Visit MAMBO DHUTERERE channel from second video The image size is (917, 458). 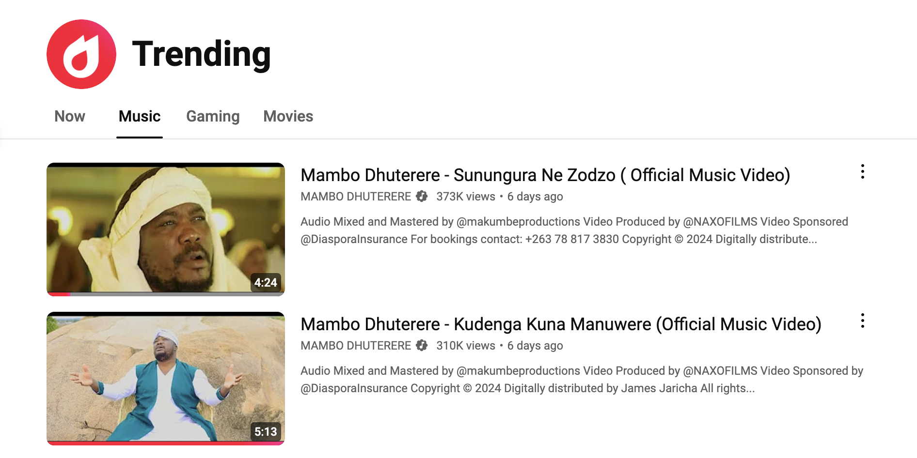point(356,345)
